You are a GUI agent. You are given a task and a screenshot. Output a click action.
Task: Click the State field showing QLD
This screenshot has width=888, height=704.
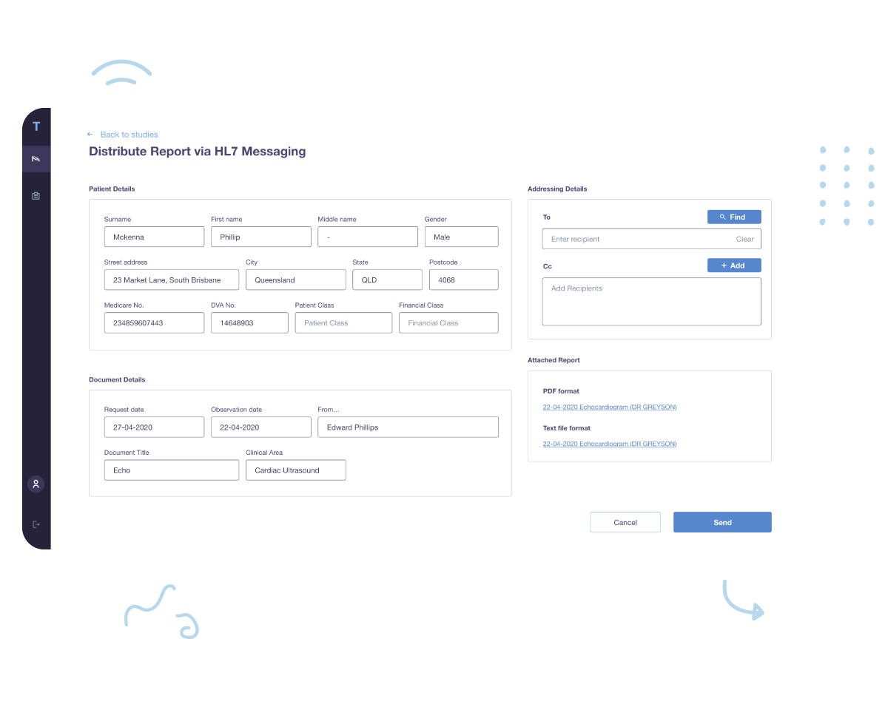coord(387,280)
